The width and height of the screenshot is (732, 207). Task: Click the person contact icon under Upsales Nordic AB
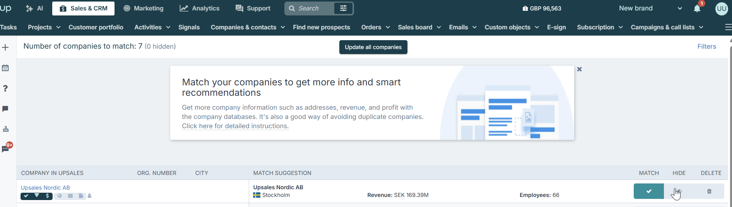pos(89,196)
